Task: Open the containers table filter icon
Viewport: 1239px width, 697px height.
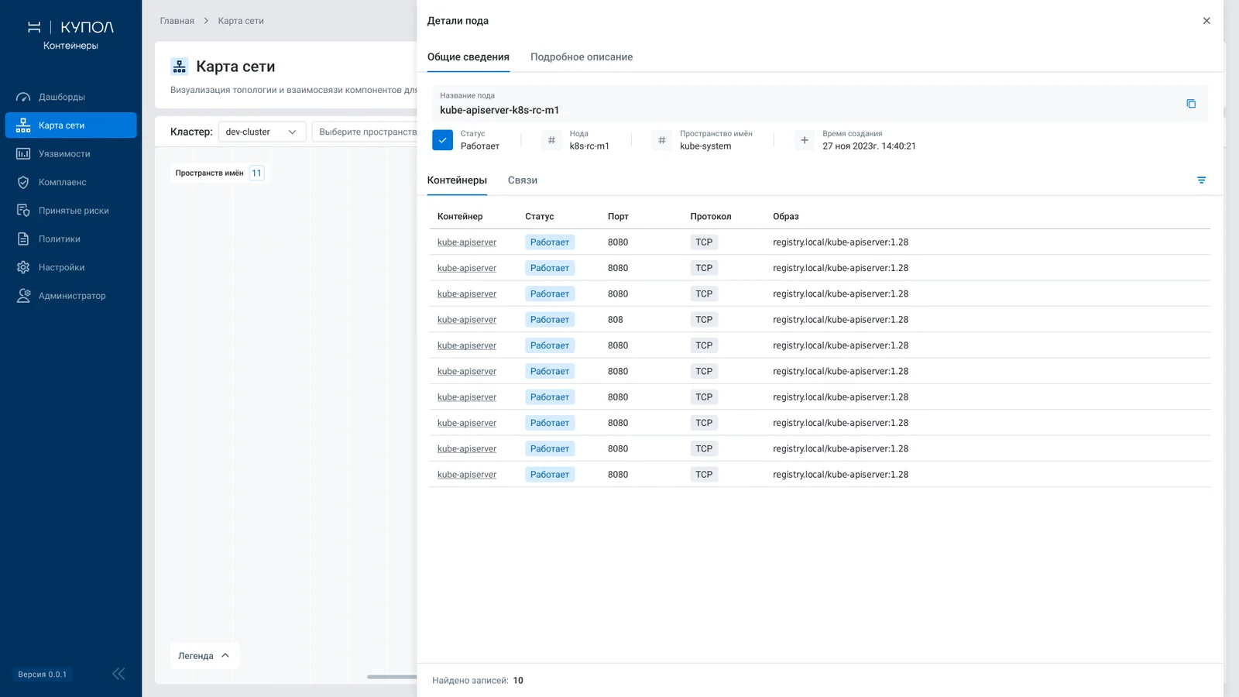Action: (1201, 180)
